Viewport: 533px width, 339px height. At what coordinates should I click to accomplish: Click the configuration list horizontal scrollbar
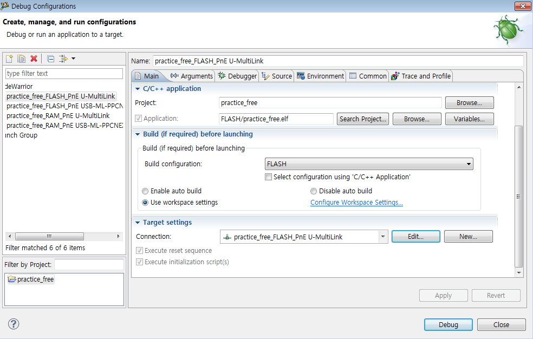coord(49,237)
